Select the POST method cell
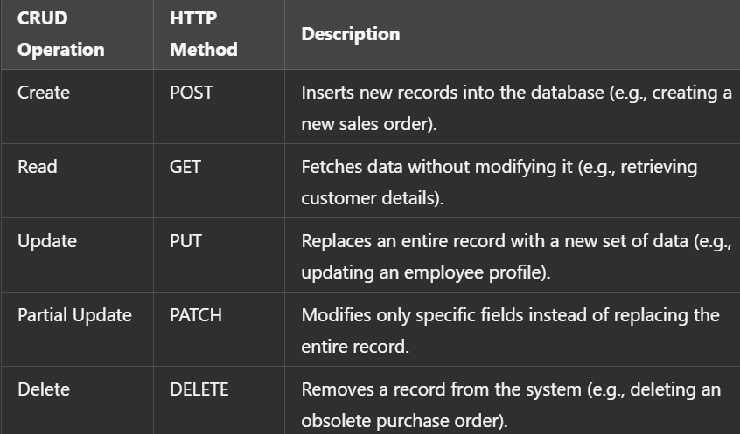 (191, 93)
